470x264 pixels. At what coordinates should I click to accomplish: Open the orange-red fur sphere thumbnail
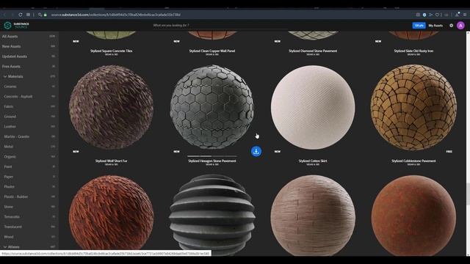(x=111, y=215)
